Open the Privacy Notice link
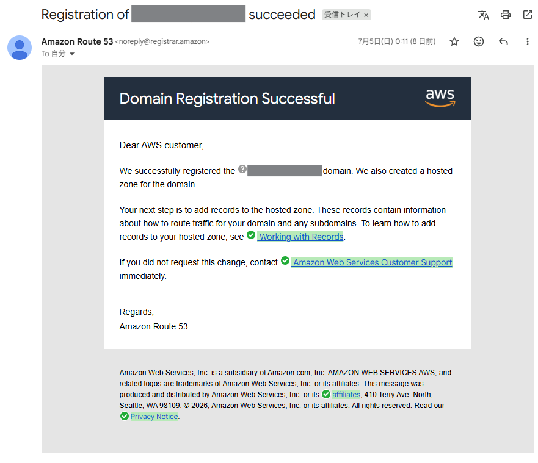This screenshot has width=538, height=463. (x=154, y=417)
